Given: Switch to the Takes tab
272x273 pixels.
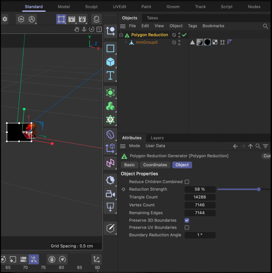Looking at the screenshot, I should pyautogui.click(x=152, y=18).
